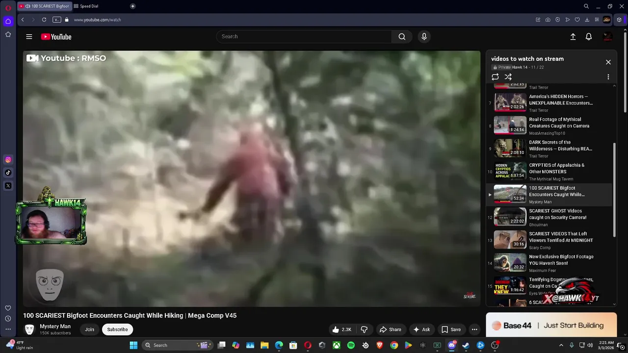Select 'SCARIEST VIDEOS That Left Viewers' title

pos(561,237)
